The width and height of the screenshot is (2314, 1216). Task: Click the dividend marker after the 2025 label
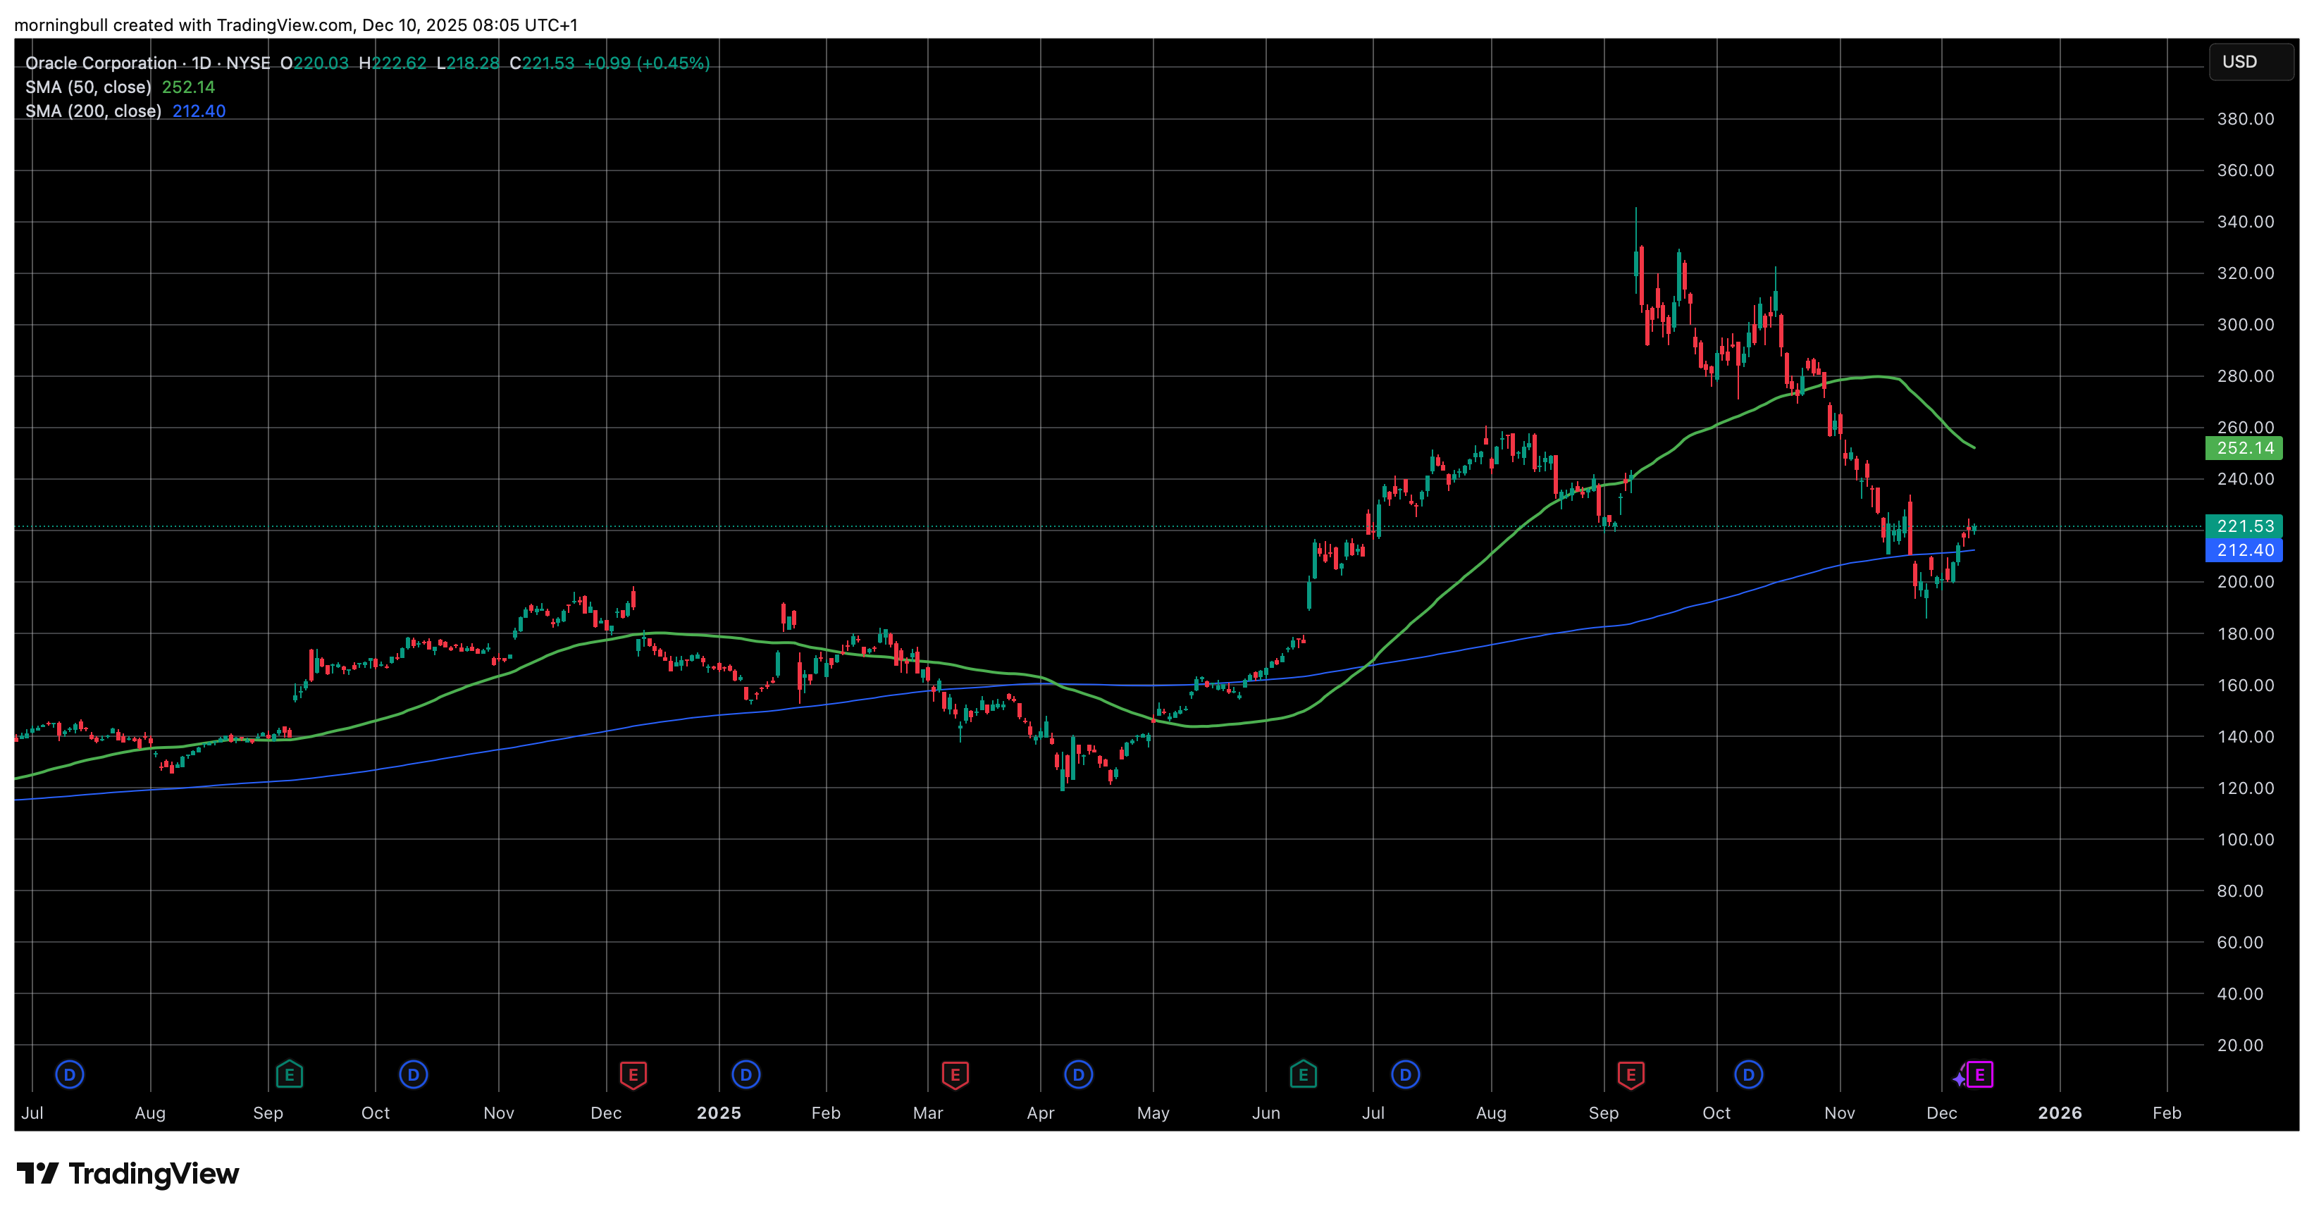(745, 1074)
